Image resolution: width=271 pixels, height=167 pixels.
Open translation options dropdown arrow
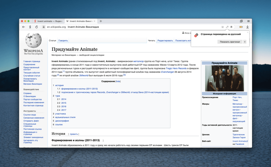tap(245, 42)
